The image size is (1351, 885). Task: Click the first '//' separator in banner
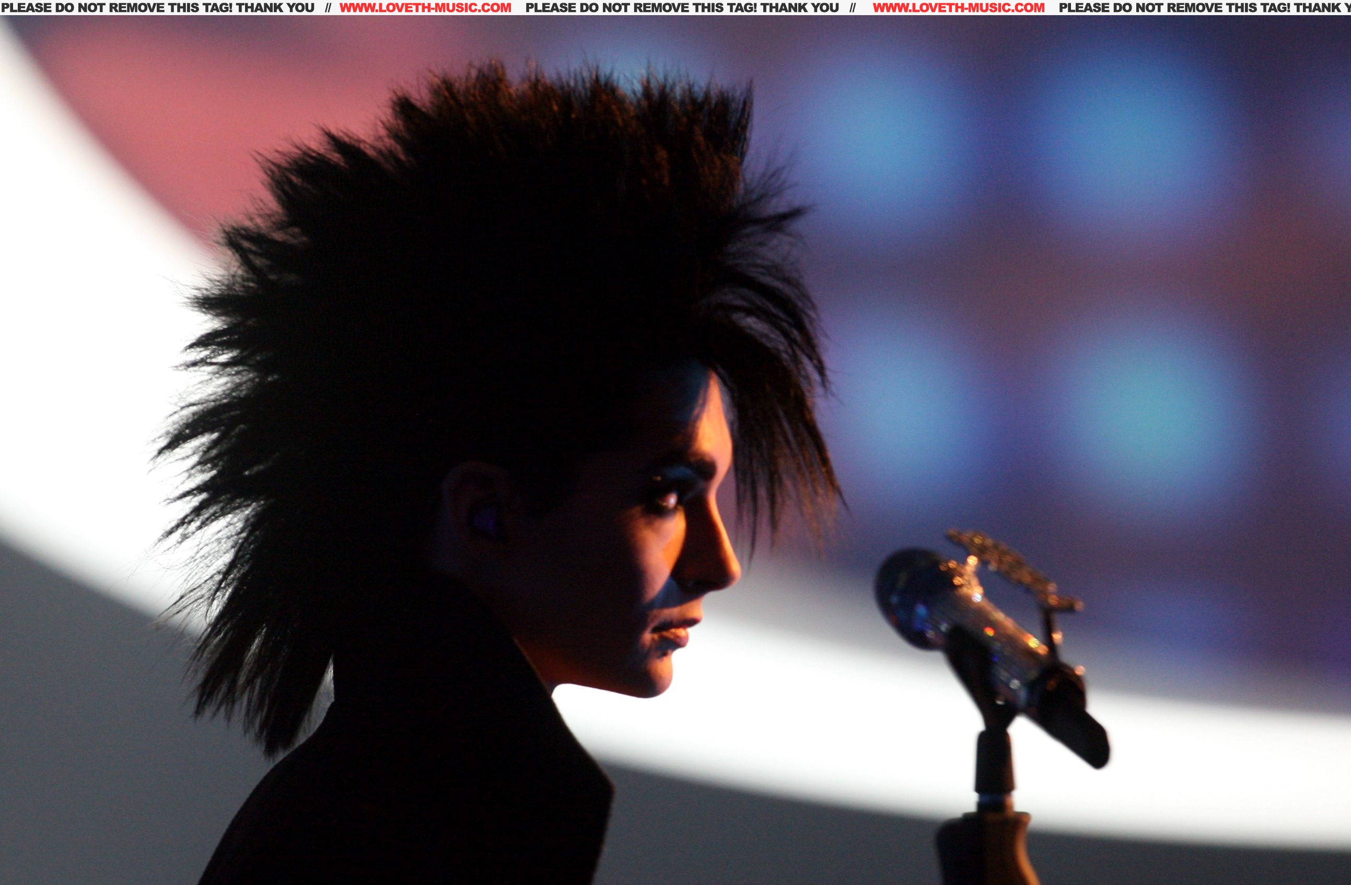coord(328,8)
